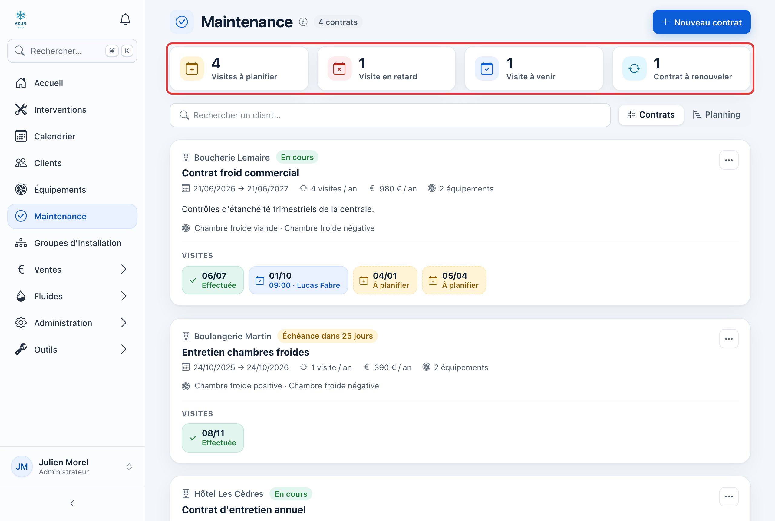775x521 pixels.
Task: Click the Visite à venir calendar icon
Action: (486, 68)
